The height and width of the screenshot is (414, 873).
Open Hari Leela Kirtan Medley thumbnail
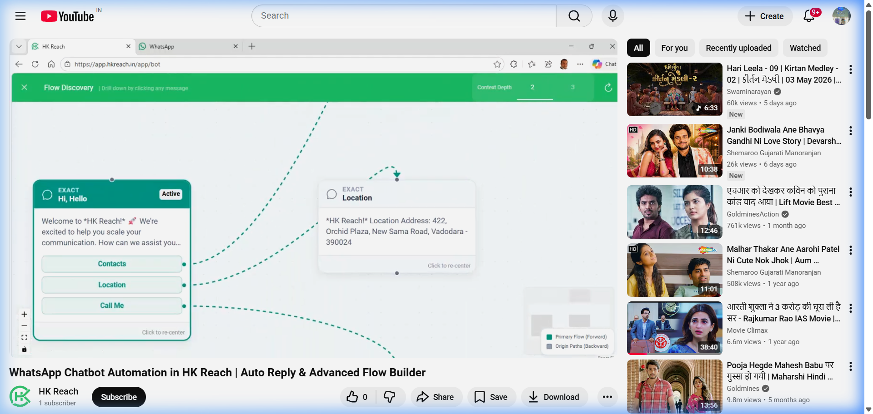675,89
